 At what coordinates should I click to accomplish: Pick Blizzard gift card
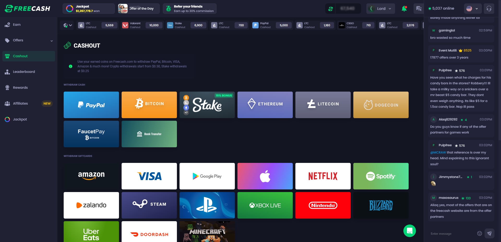(x=381, y=205)
